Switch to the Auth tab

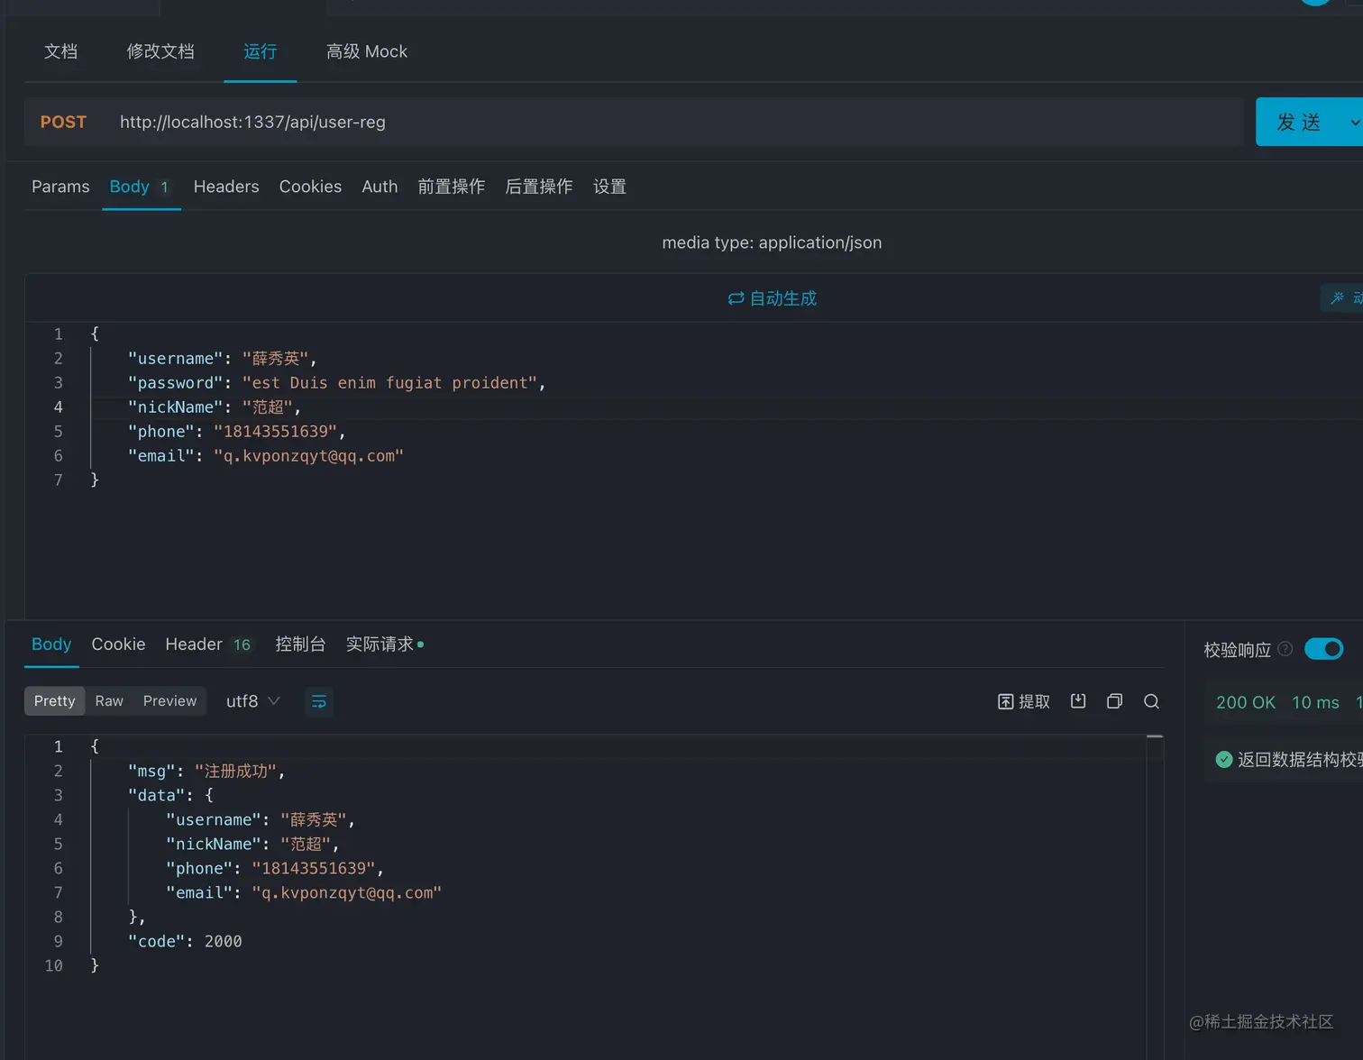pos(380,187)
